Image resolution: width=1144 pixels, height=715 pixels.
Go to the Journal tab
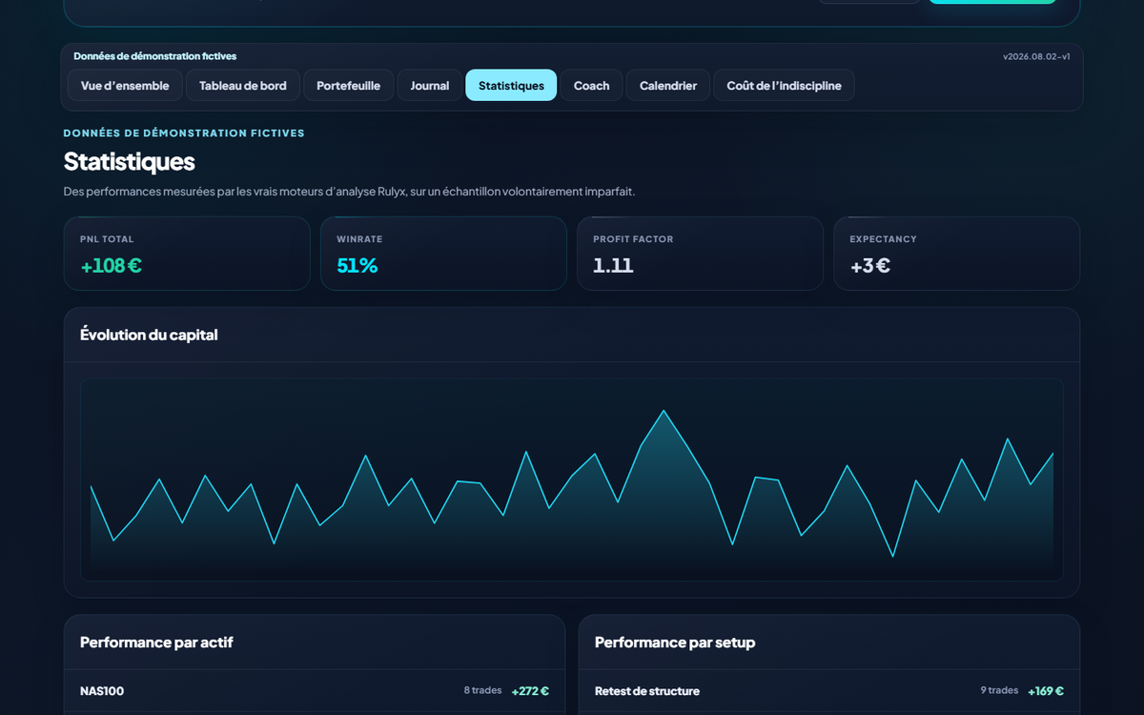430,86
